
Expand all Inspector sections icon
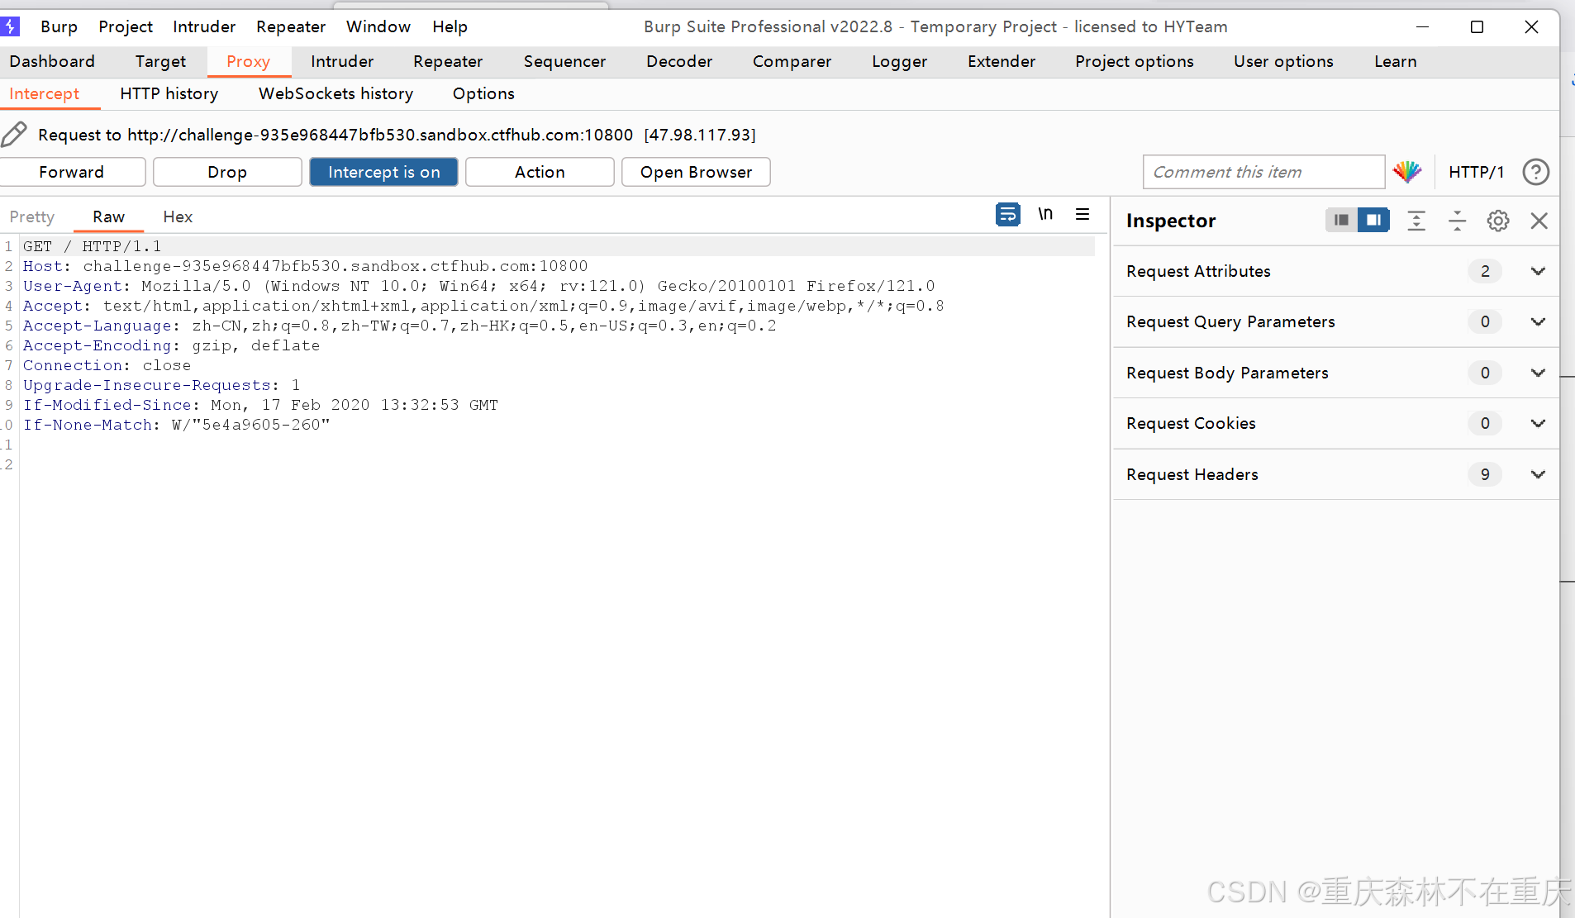pos(1416,221)
